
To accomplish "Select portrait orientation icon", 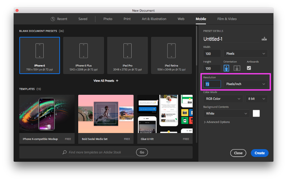I will pos(226,68).
